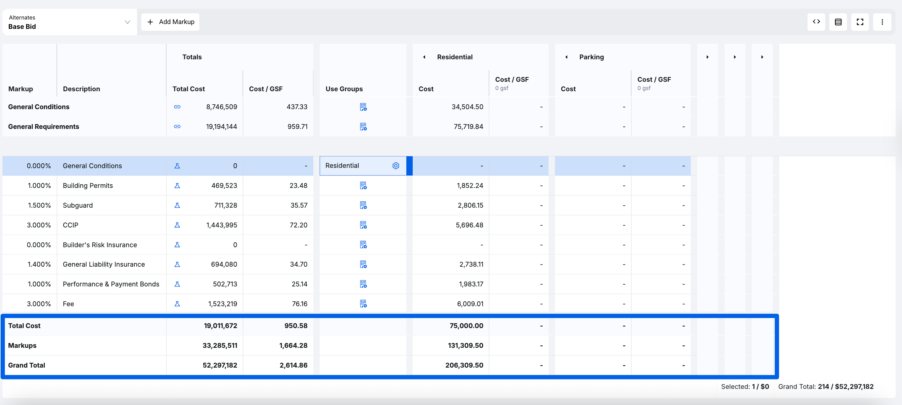The width and height of the screenshot is (902, 405).
Task: Enter fullscreen with the expand icon
Action: coord(860,22)
